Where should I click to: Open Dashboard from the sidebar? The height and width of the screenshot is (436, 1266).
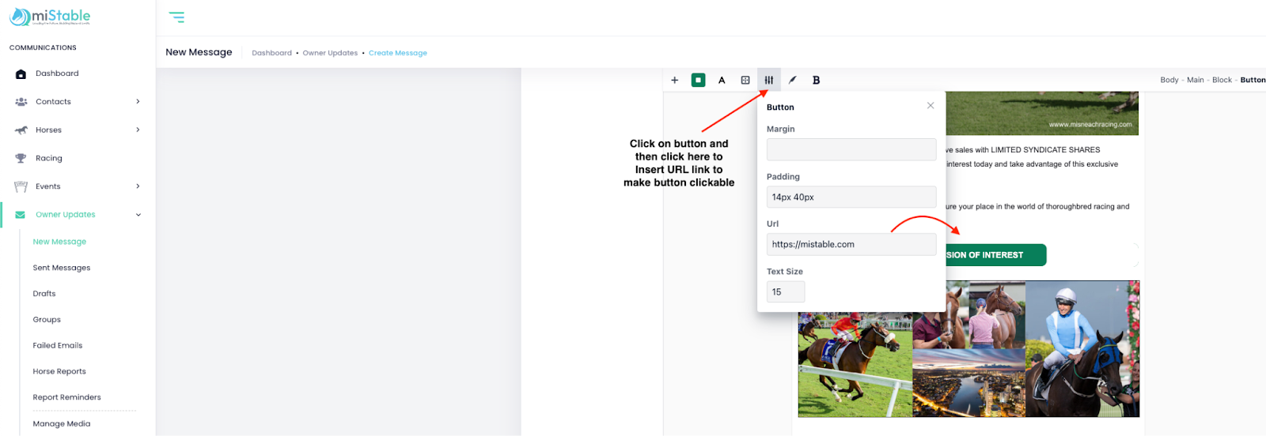click(57, 73)
